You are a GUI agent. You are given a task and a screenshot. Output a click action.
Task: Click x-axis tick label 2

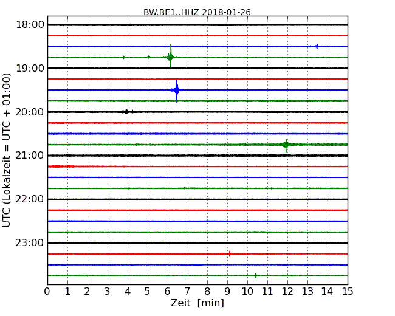pyautogui.click(x=88, y=292)
